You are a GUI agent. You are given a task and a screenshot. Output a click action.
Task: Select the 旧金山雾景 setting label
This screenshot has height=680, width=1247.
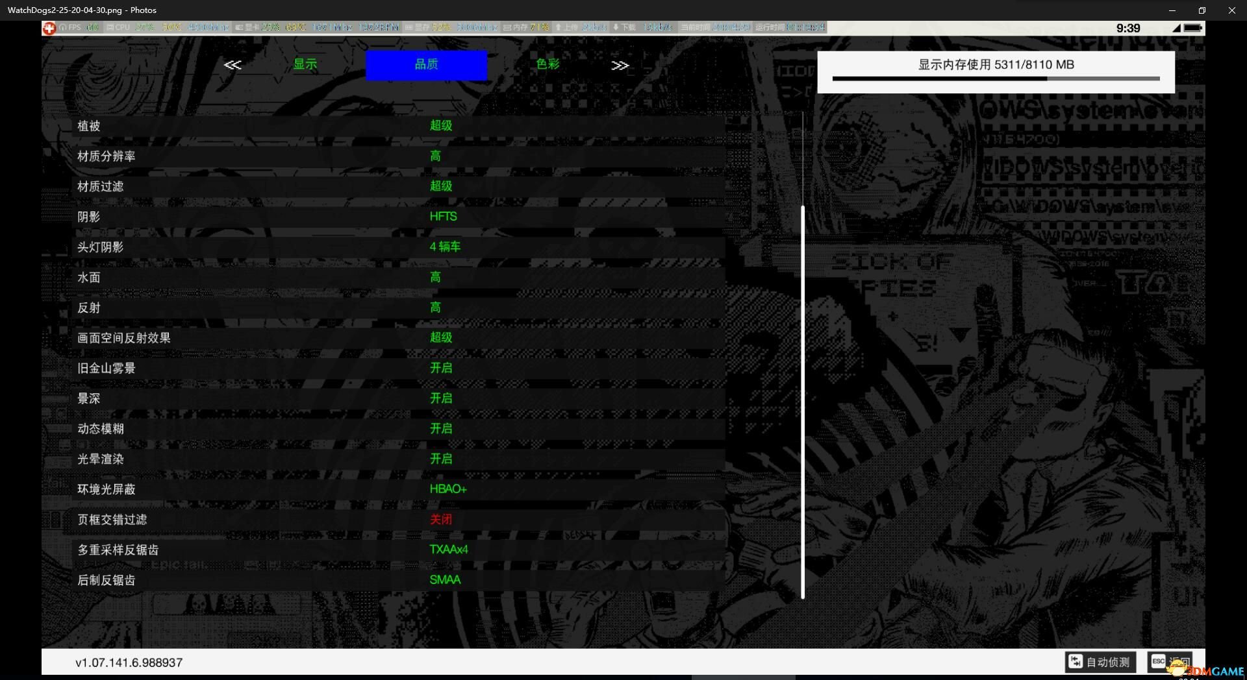point(107,369)
